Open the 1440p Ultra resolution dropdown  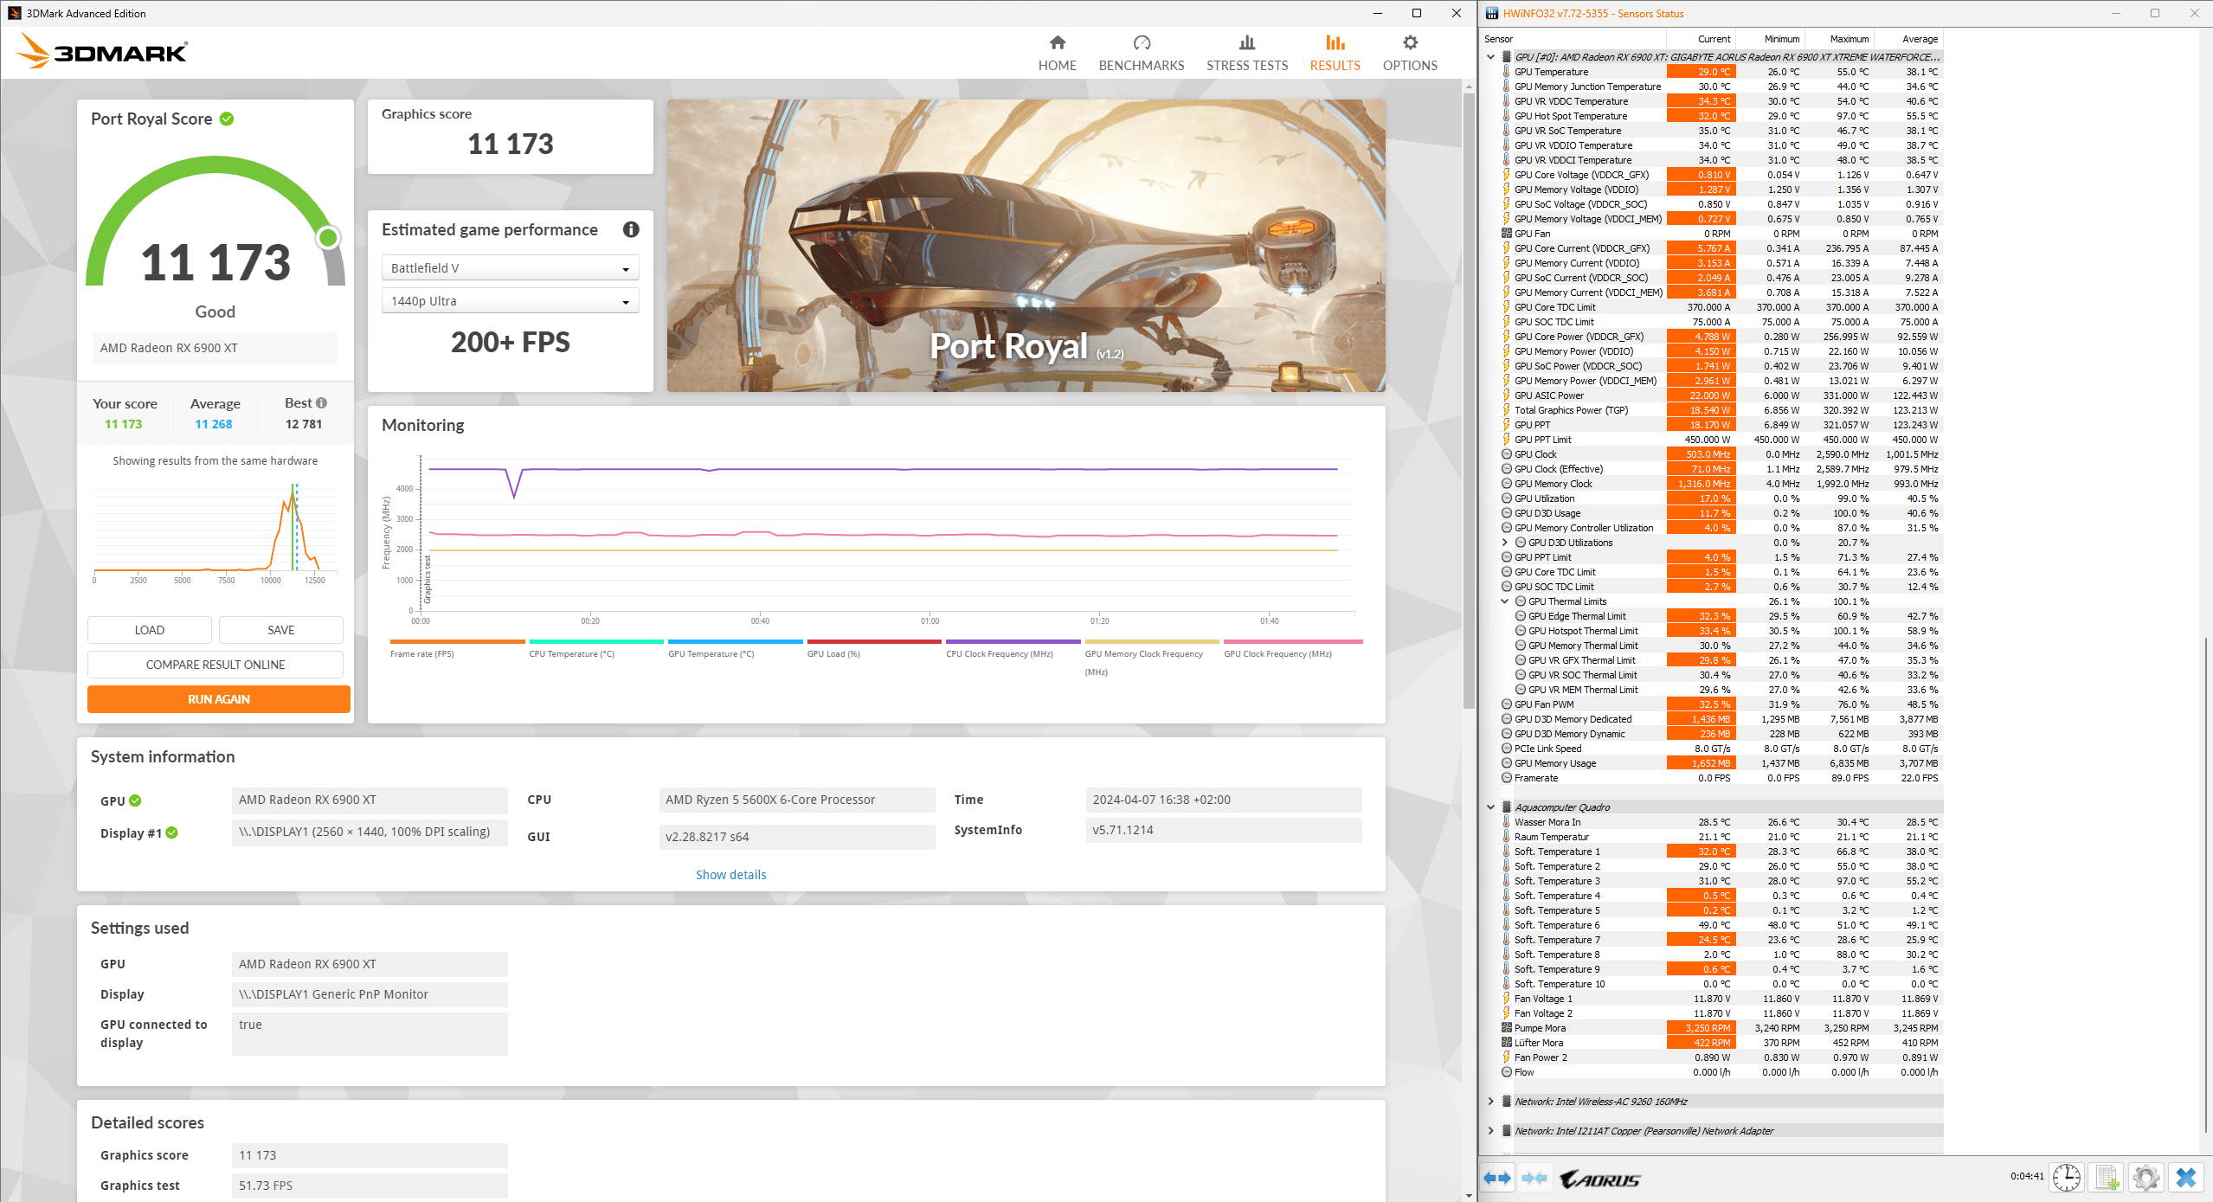click(510, 301)
